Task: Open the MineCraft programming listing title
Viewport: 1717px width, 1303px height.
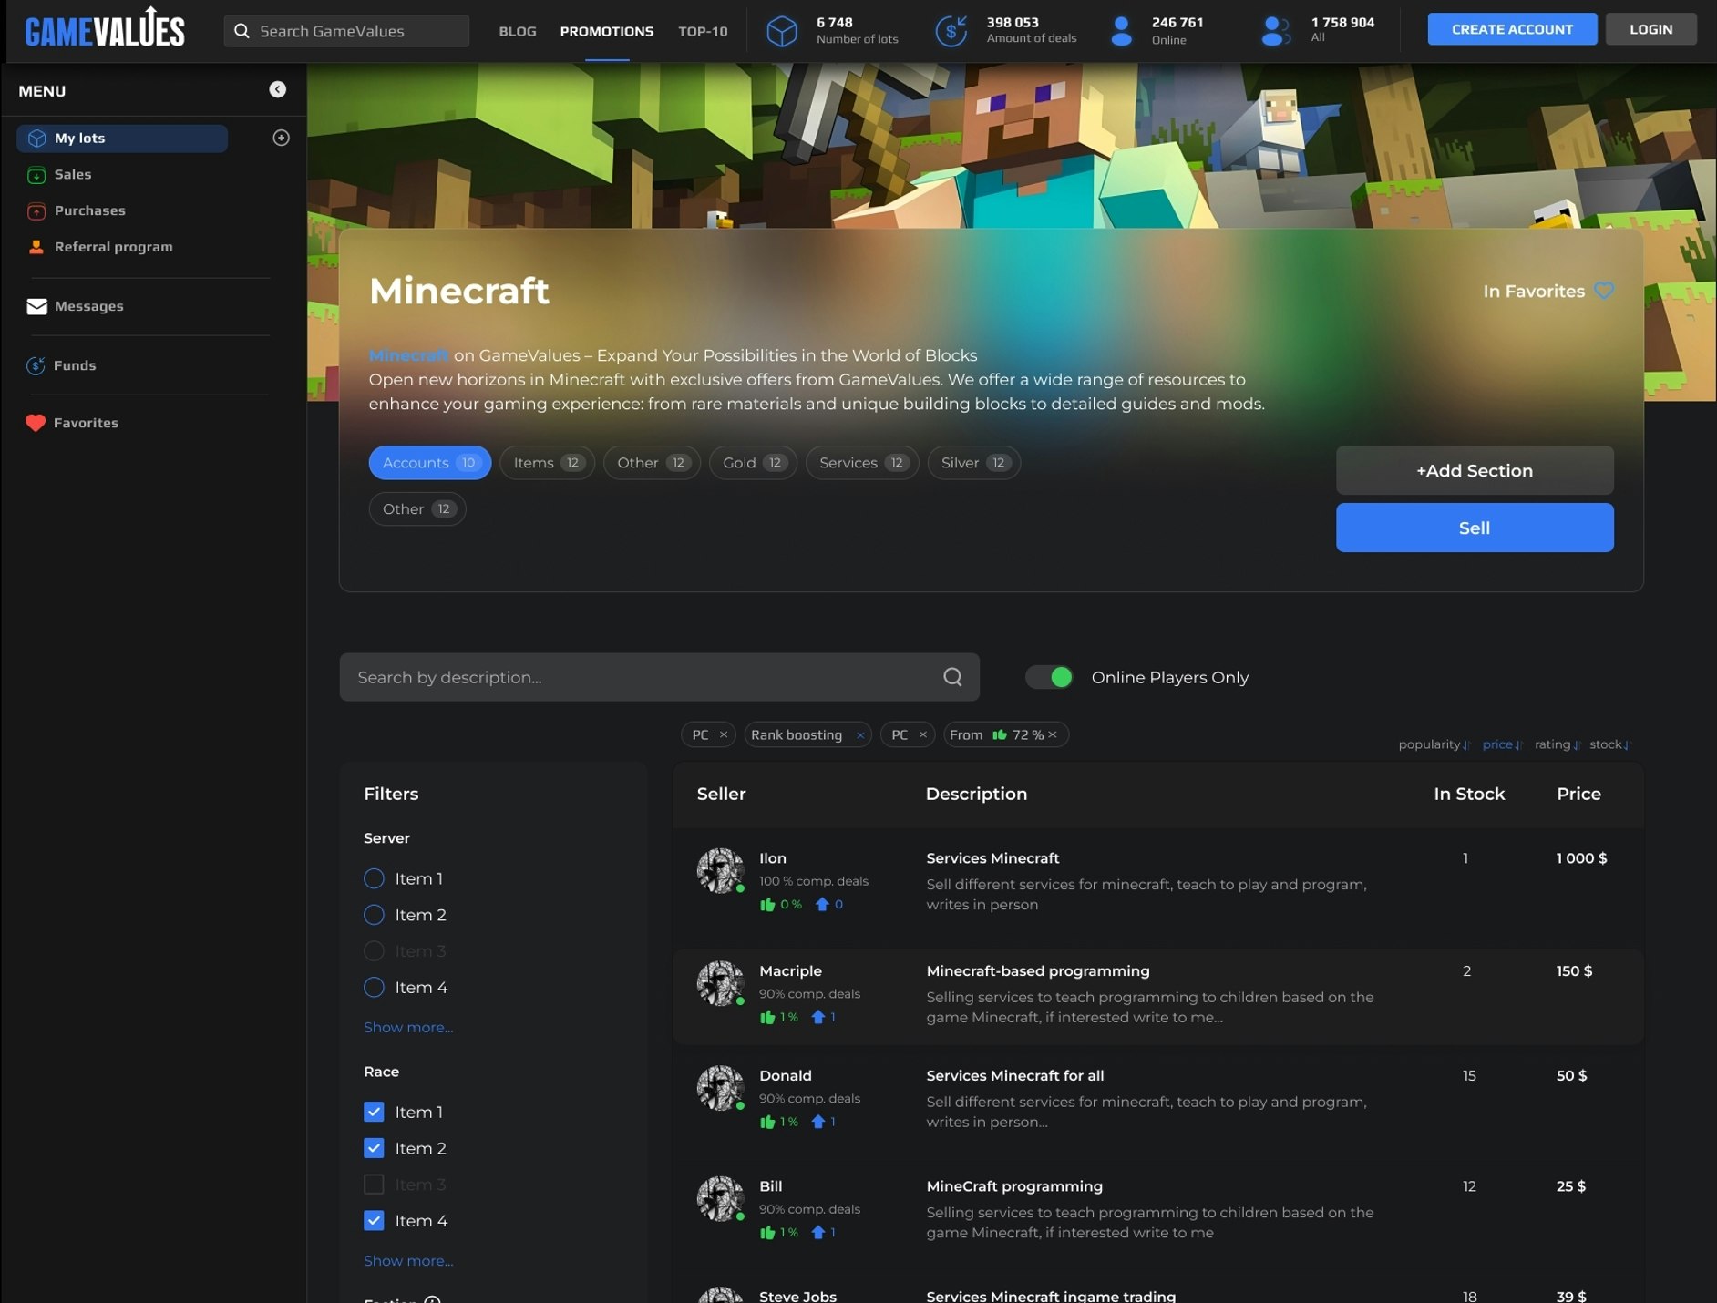Action: [1014, 1186]
